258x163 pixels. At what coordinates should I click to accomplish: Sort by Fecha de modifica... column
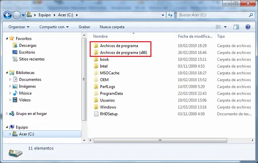195,36
